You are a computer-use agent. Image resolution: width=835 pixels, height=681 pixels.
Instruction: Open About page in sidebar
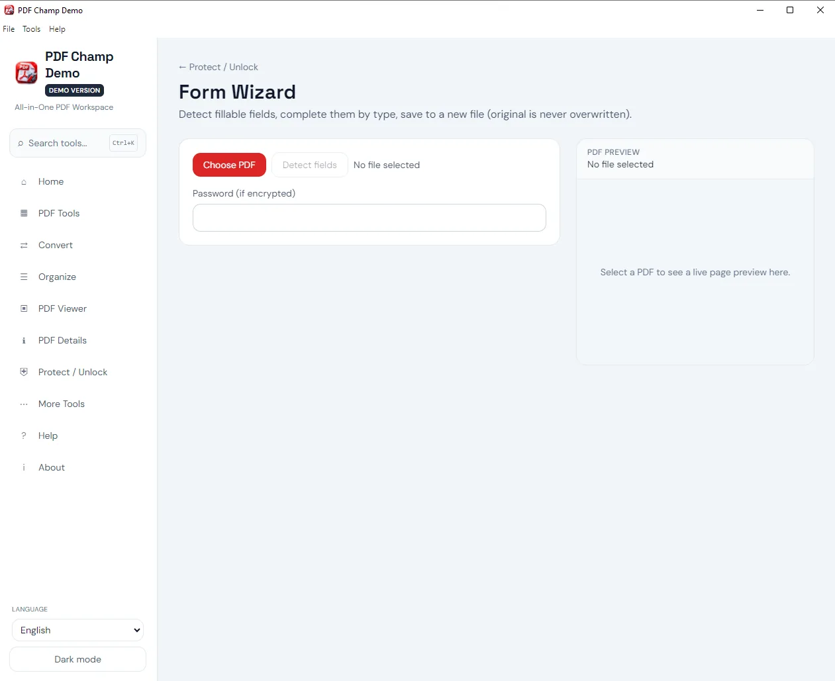pos(52,467)
